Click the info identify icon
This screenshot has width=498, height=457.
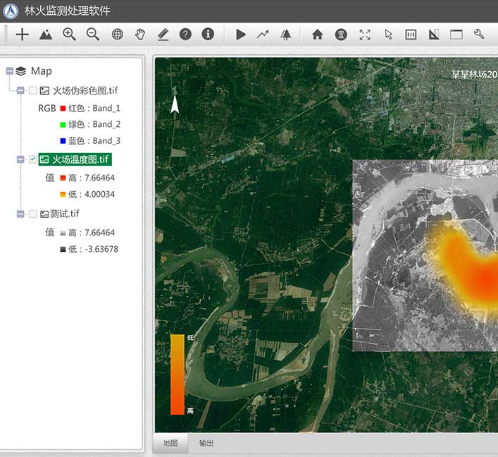pyautogui.click(x=208, y=34)
